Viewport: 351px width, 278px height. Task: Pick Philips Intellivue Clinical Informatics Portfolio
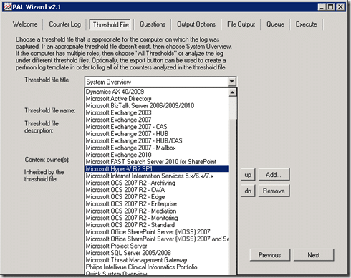tap(156, 267)
